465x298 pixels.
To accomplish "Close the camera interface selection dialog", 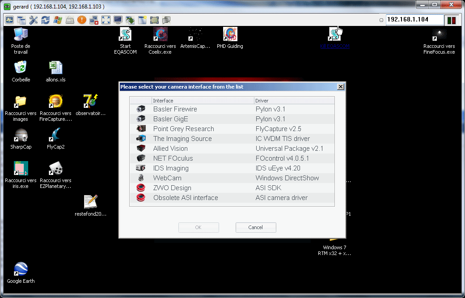I will (340, 87).
